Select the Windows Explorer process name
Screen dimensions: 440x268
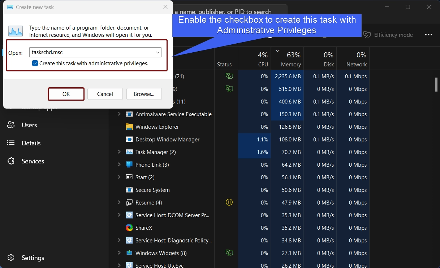pos(157,127)
